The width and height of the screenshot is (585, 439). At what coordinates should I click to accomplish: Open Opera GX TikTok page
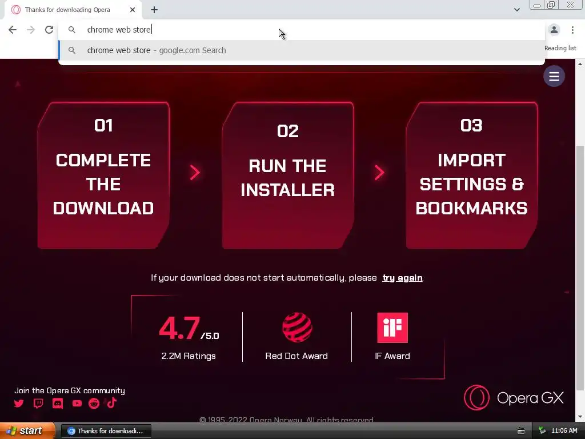[x=111, y=403]
